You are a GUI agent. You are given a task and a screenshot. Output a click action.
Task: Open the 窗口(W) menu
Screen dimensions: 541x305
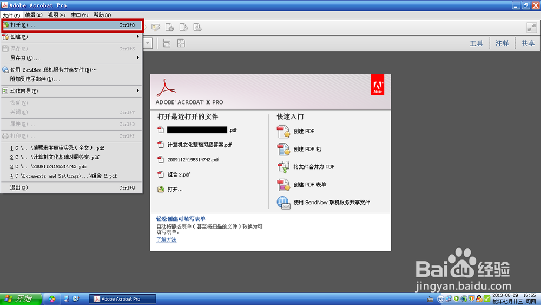pos(80,15)
